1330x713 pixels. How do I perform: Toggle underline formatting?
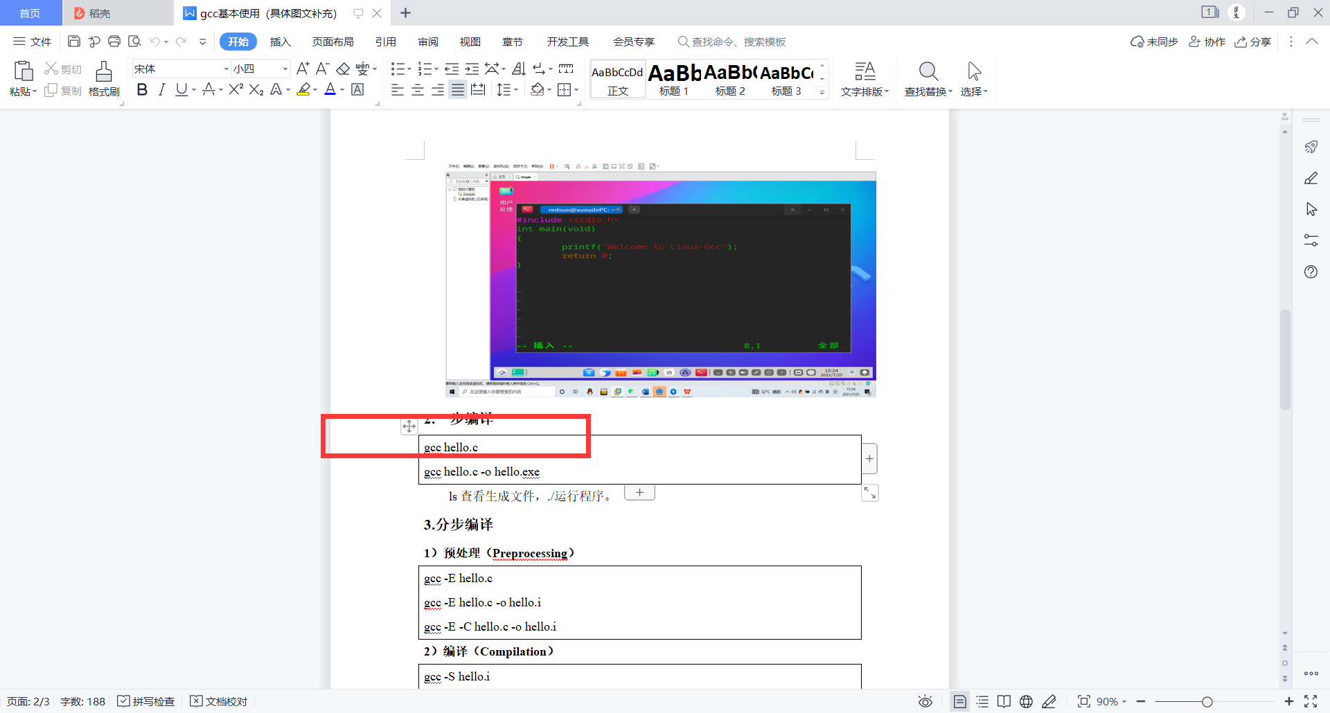point(181,89)
